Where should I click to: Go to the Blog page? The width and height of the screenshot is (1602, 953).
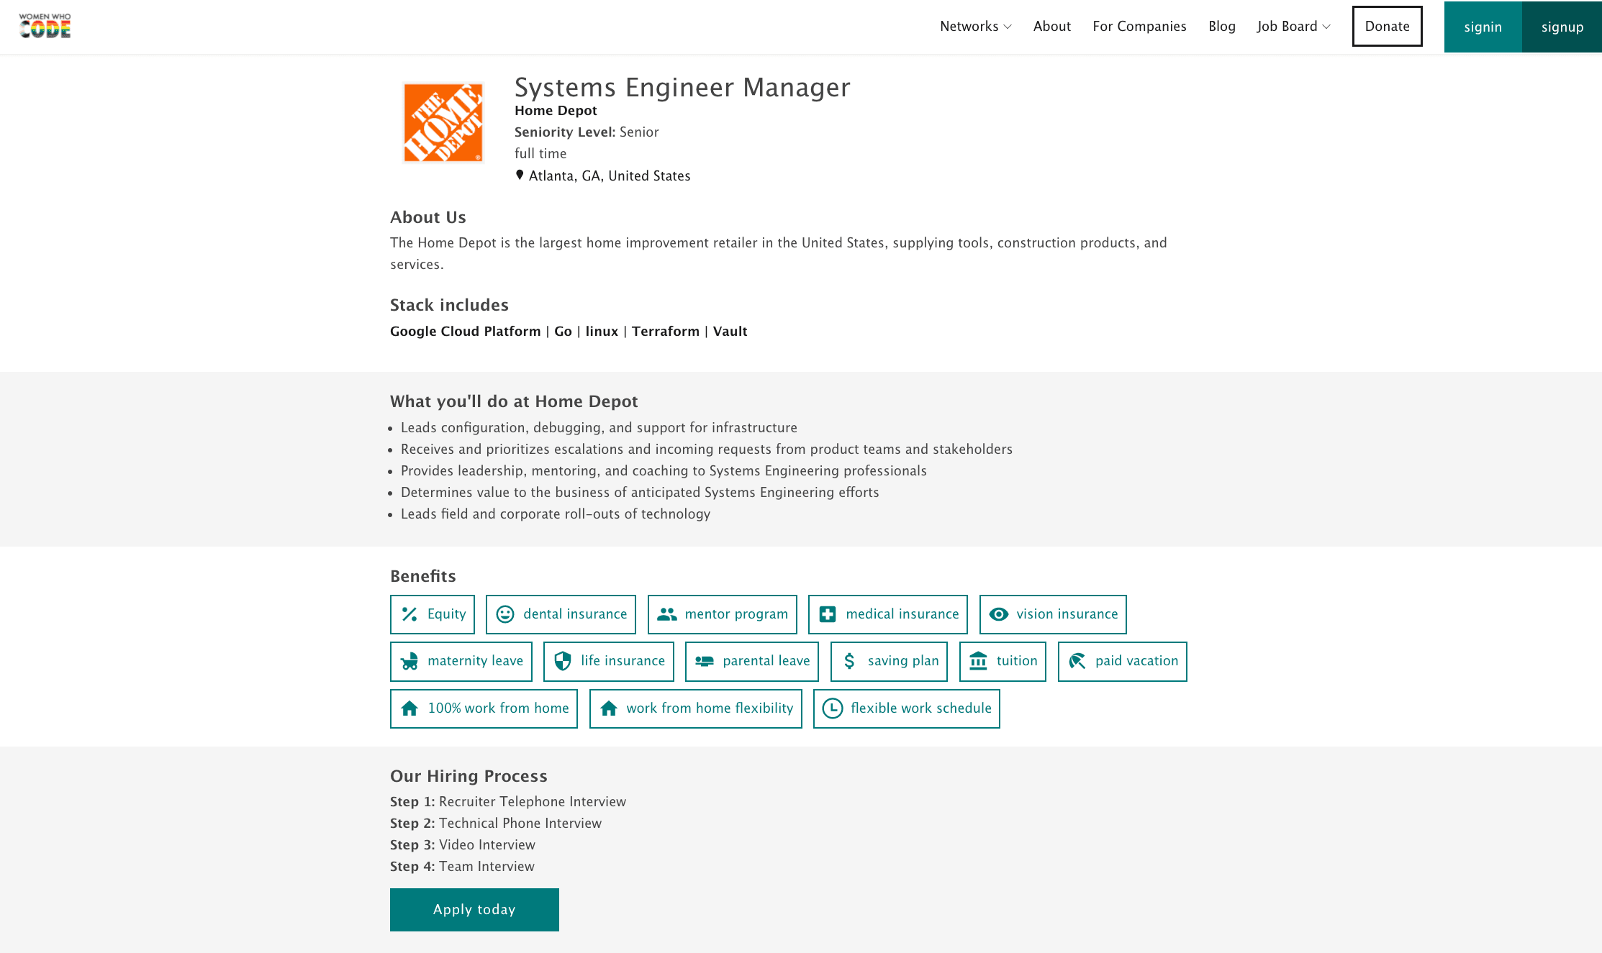click(x=1221, y=27)
